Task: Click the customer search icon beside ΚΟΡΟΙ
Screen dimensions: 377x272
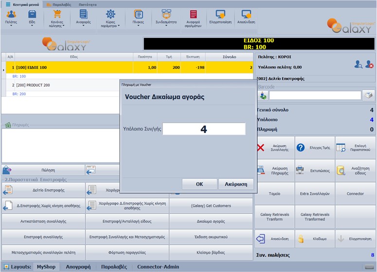Action: 358,64
